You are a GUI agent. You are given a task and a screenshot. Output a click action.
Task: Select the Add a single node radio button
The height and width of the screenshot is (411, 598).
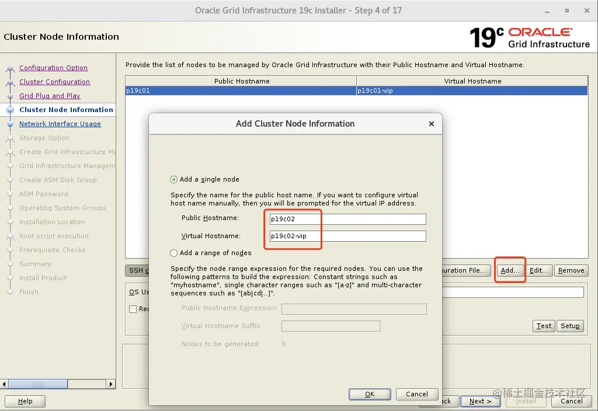point(173,179)
